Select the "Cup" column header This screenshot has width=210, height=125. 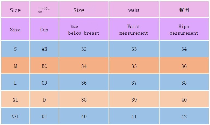tap(44, 29)
